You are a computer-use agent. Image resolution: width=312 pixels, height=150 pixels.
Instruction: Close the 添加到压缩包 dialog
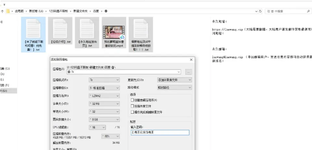tap(191, 60)
